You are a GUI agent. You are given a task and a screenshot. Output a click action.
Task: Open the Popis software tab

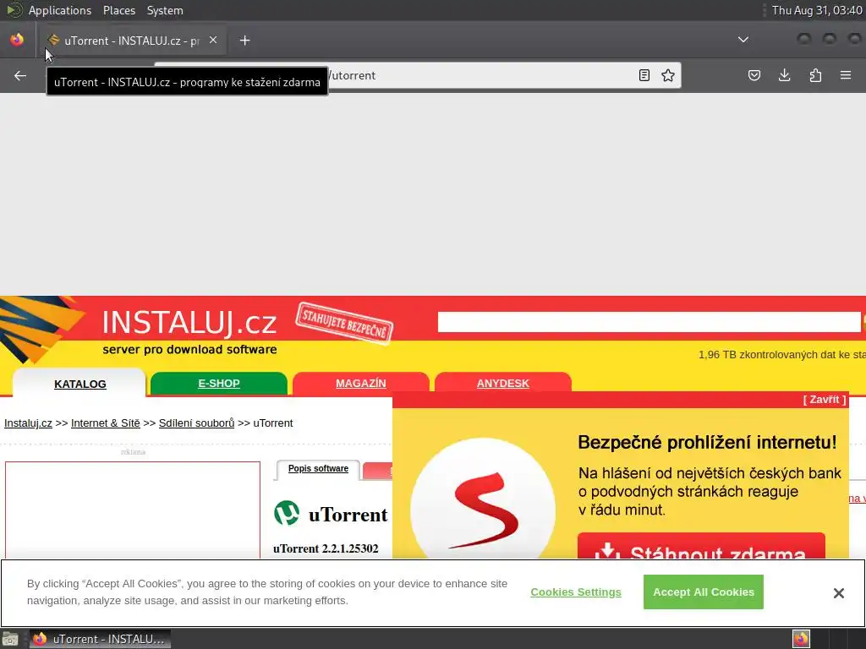[x=318, y=468]
